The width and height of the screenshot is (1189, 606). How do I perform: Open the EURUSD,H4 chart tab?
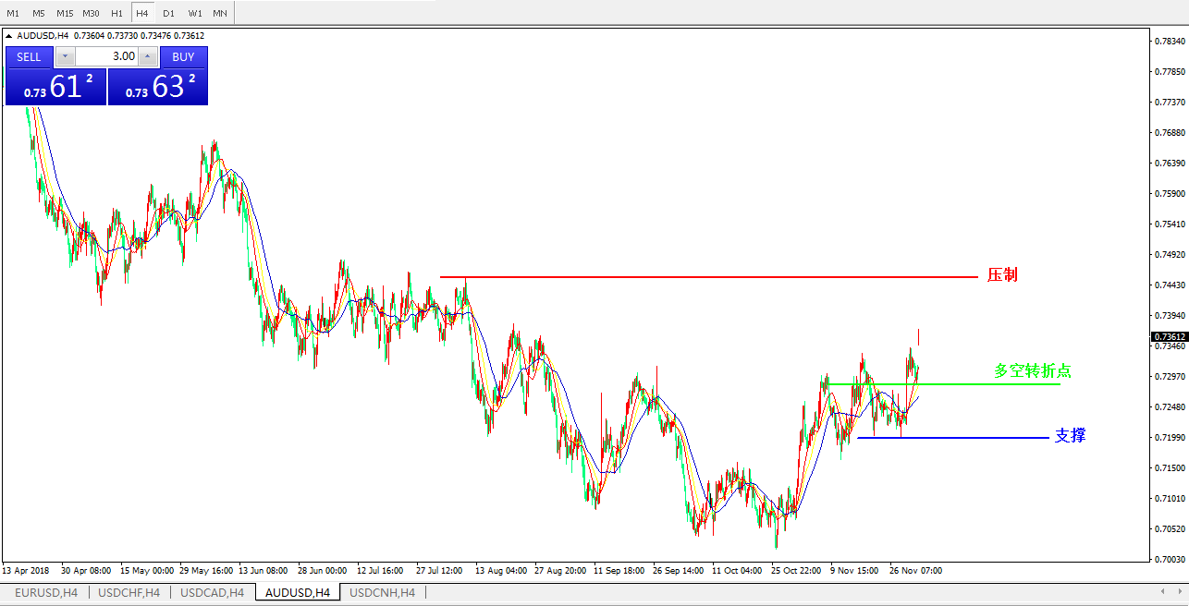point(46,592)
